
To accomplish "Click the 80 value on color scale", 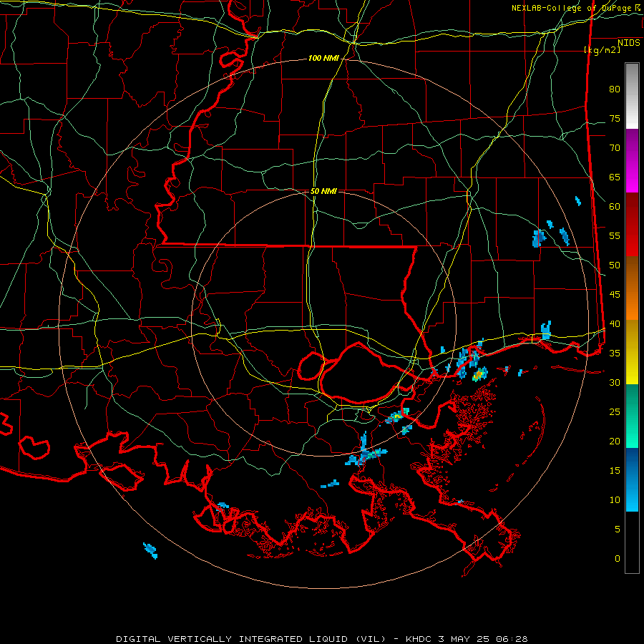I will click(x=615, y=89).
